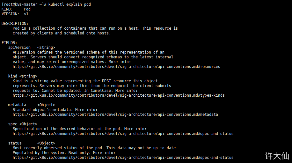Click the api-conventions.md#metadata URL
Viewport: 292px width, 163px height.
pyautogui.click(x=115, y=115)
